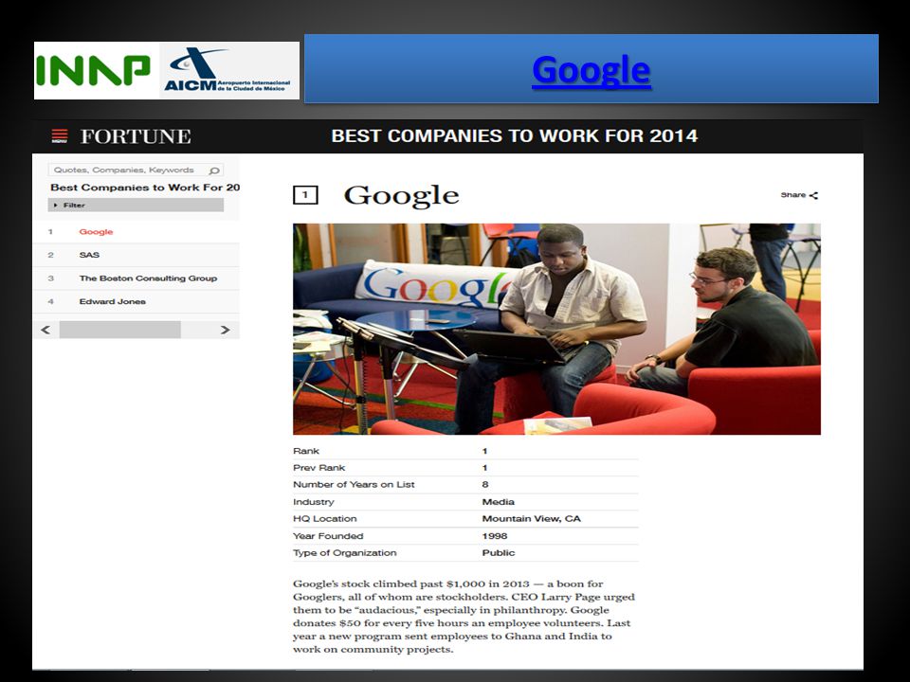Click the left scroll arrow
The height and width of the screenshot is (682, 910).
click(45, 330)
